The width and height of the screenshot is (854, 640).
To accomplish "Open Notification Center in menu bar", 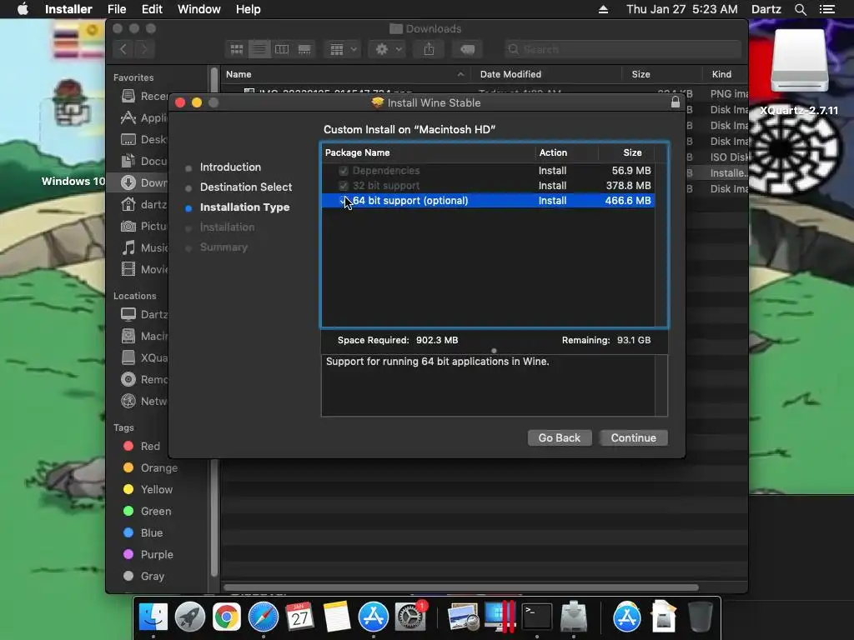I will point(826,9).
